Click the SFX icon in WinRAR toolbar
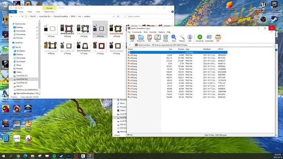 point(218,38)
